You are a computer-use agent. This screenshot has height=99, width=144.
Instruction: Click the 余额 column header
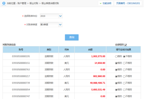click(90, 49)
